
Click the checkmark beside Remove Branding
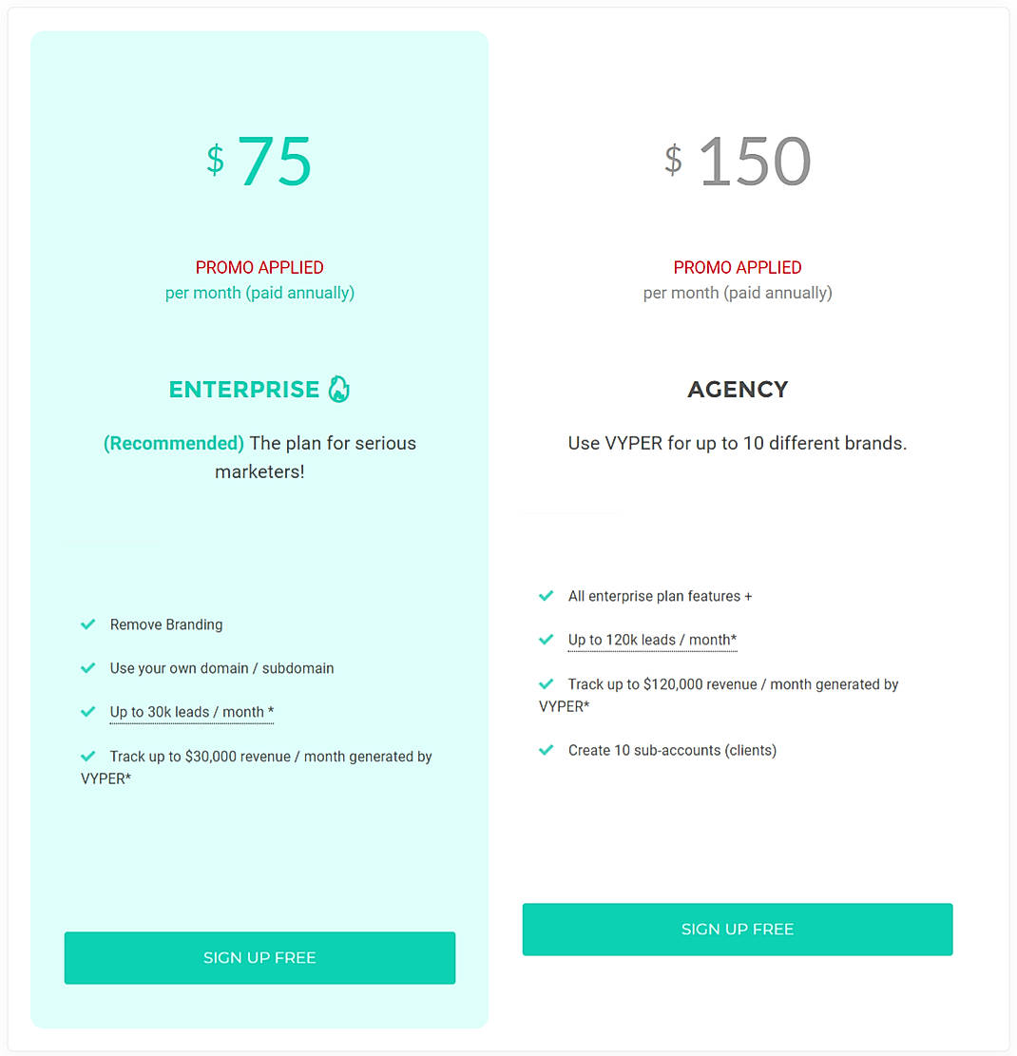pos(87,624)
